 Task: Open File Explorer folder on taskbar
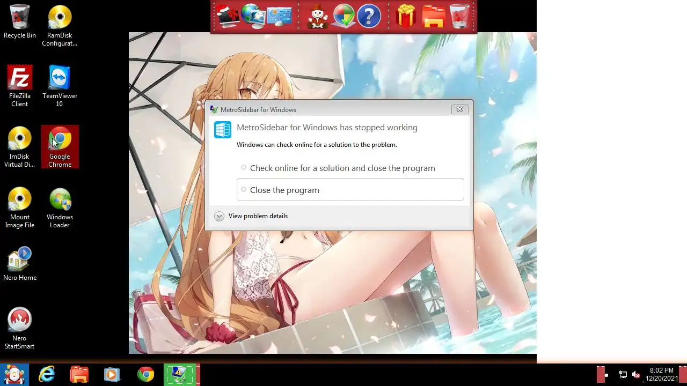click(79, 375)
